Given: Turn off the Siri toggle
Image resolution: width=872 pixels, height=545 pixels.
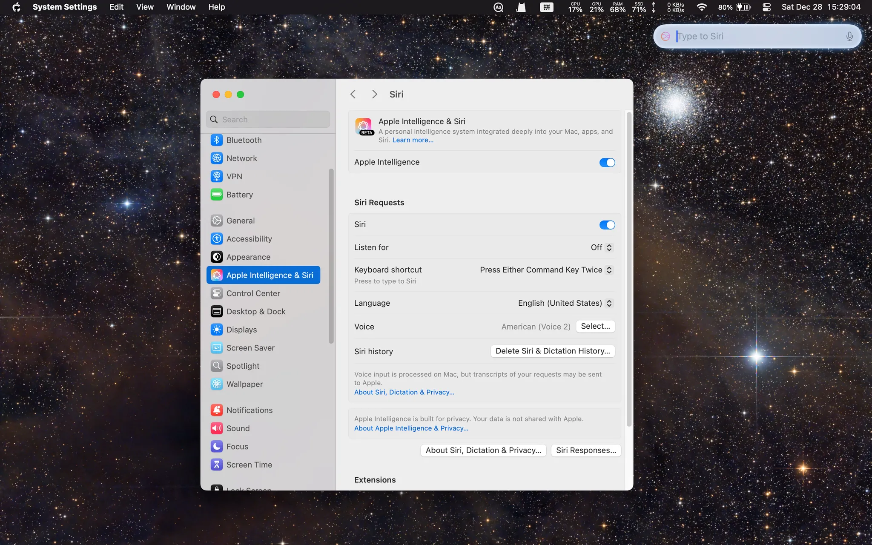Looking at the screenshot, I should (607, 225).
